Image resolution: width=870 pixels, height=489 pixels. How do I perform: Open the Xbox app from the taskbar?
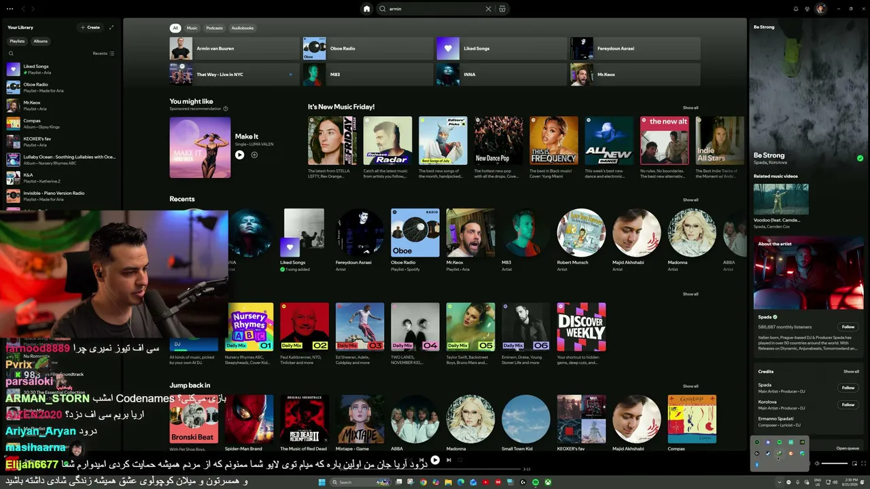[x=548, y=482]
